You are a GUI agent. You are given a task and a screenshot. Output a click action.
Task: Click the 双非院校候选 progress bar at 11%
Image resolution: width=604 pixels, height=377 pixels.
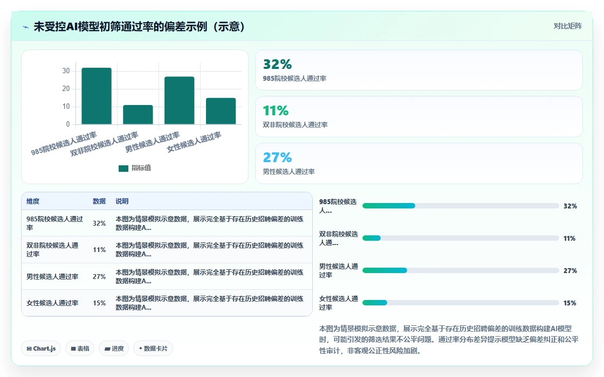point(461,238)
